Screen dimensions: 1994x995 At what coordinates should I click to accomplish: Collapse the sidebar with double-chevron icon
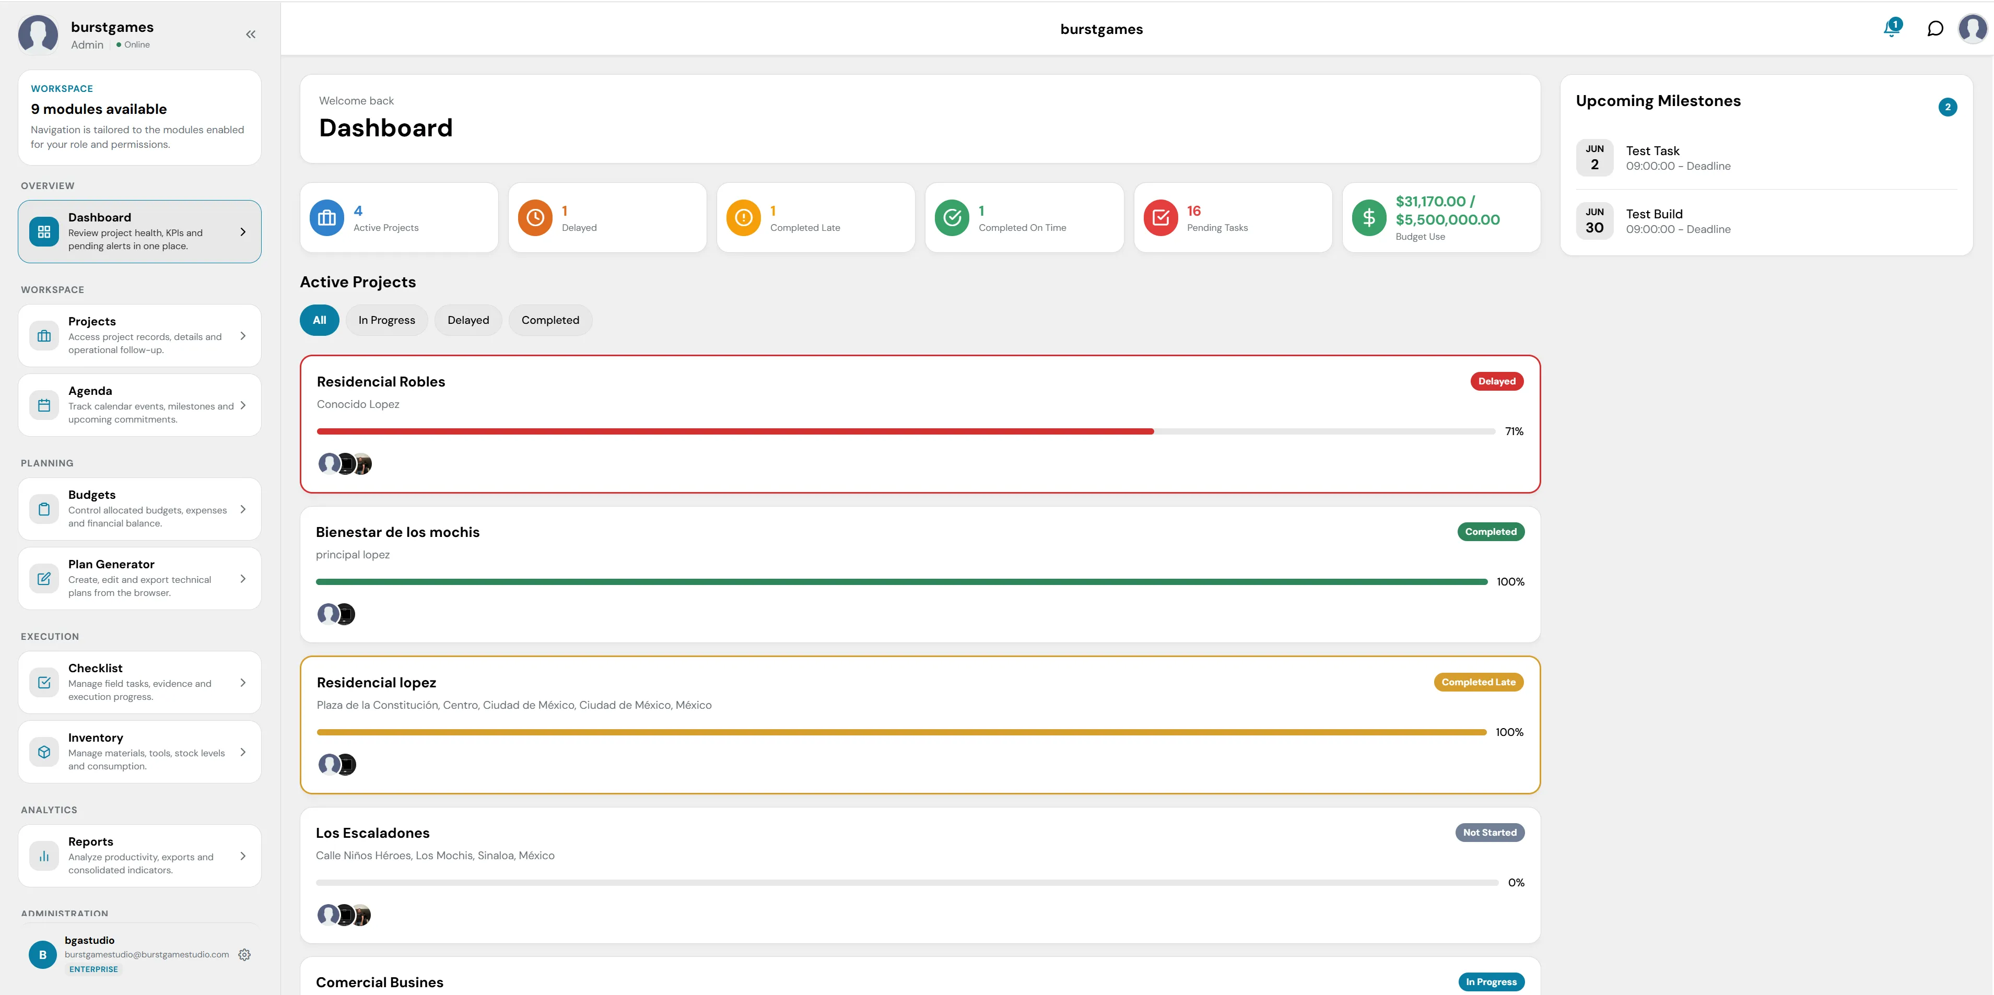tap(251, 34)
